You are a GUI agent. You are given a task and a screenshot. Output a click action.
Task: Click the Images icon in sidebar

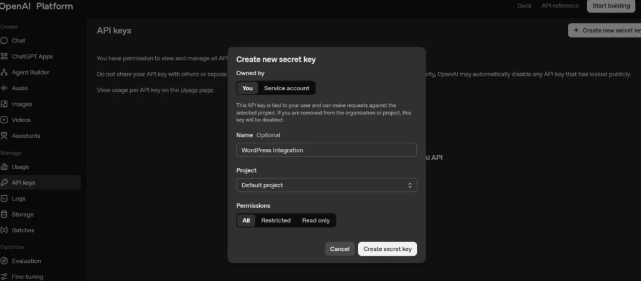(x=4, y=104)
